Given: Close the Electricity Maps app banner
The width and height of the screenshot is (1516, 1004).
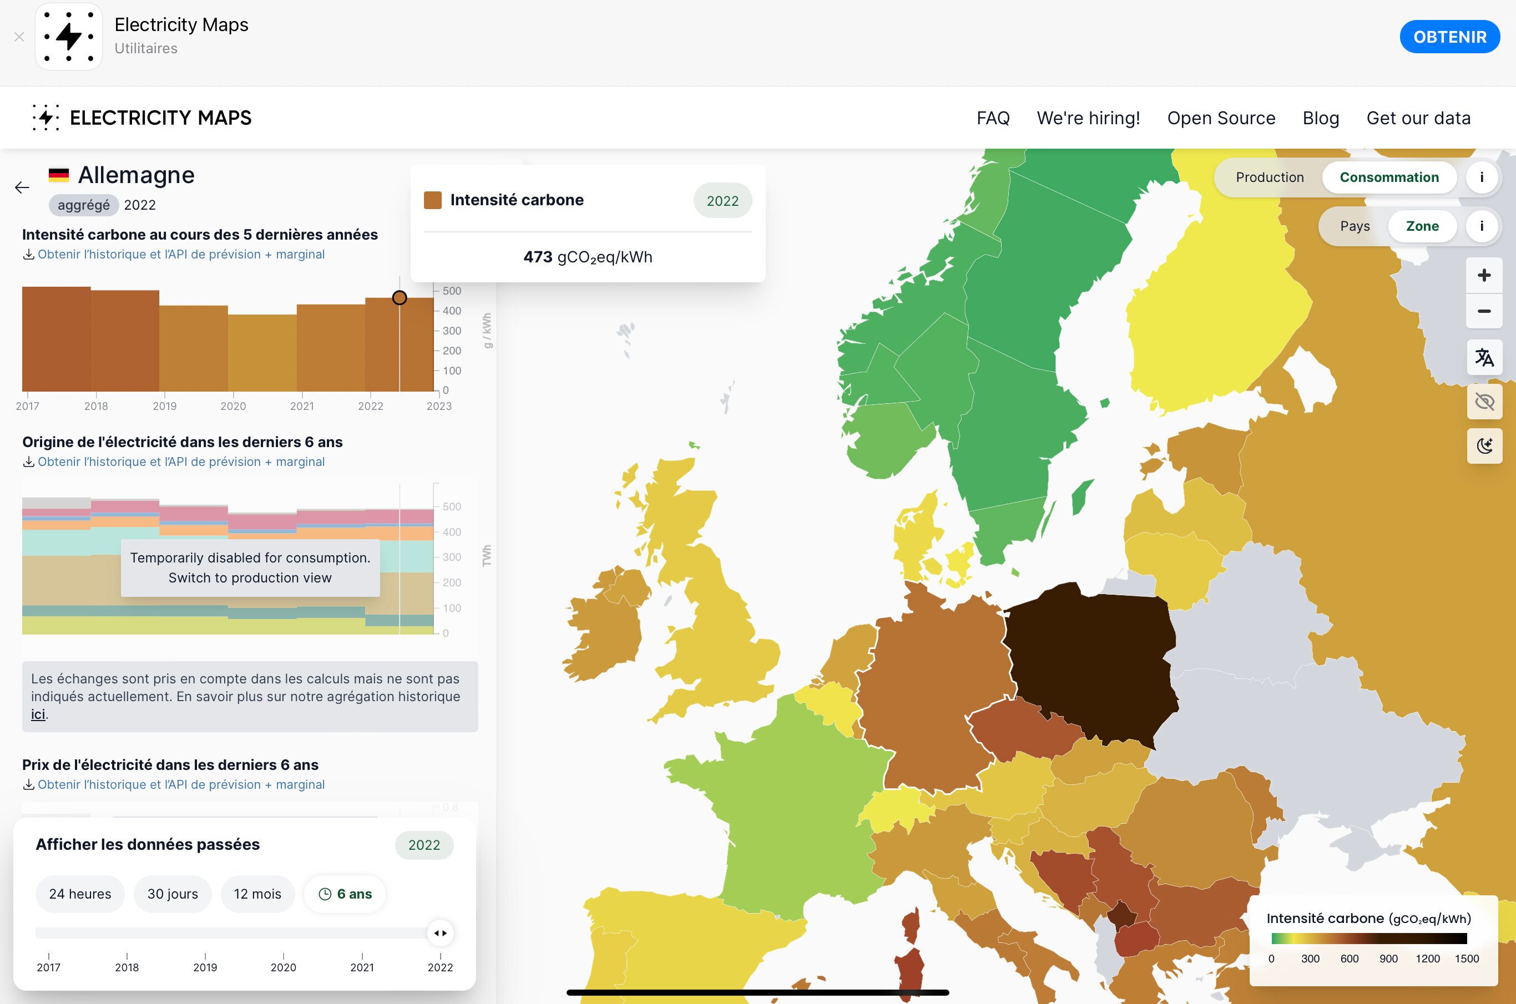Looking at the screenshot, I should point(19,37).
